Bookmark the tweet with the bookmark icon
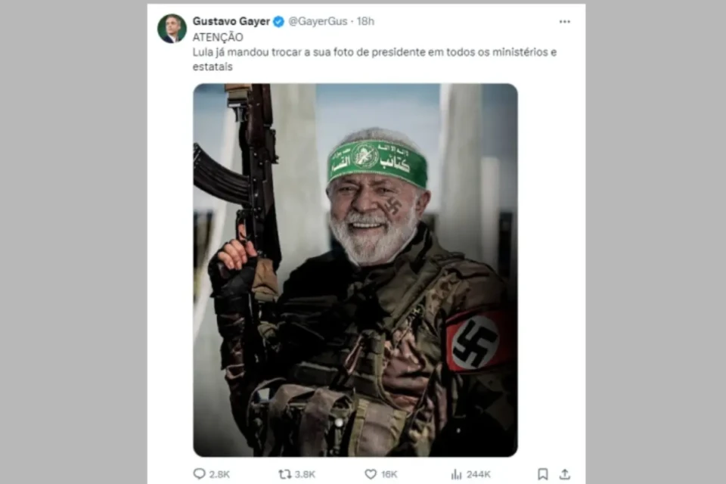 (543, 474)
